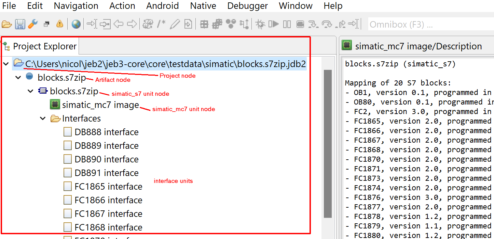This screenshot has height=239, width=494.
Task: Select the Interfaces folder node
Action: coord(76,118)
